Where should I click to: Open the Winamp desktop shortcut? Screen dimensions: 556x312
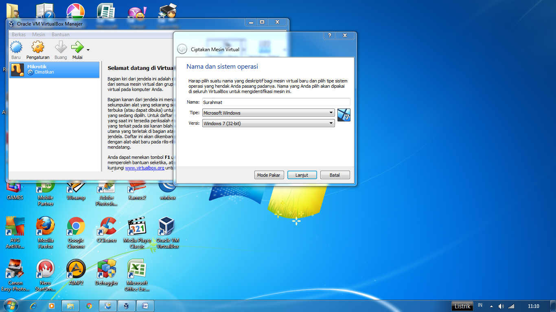pyautogui.click(x=76, y=190)
